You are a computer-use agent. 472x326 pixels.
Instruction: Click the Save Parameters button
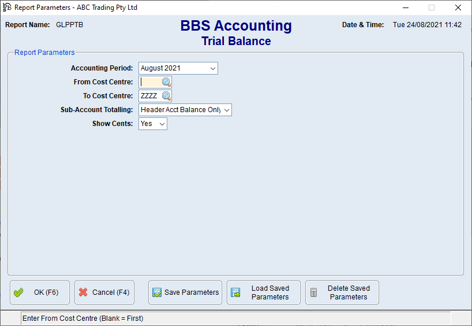tap(185, 292)
